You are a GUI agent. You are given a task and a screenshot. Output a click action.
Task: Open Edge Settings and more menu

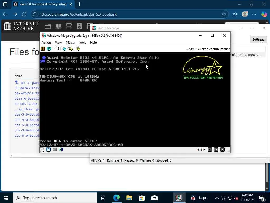click(x=254, y=14)
